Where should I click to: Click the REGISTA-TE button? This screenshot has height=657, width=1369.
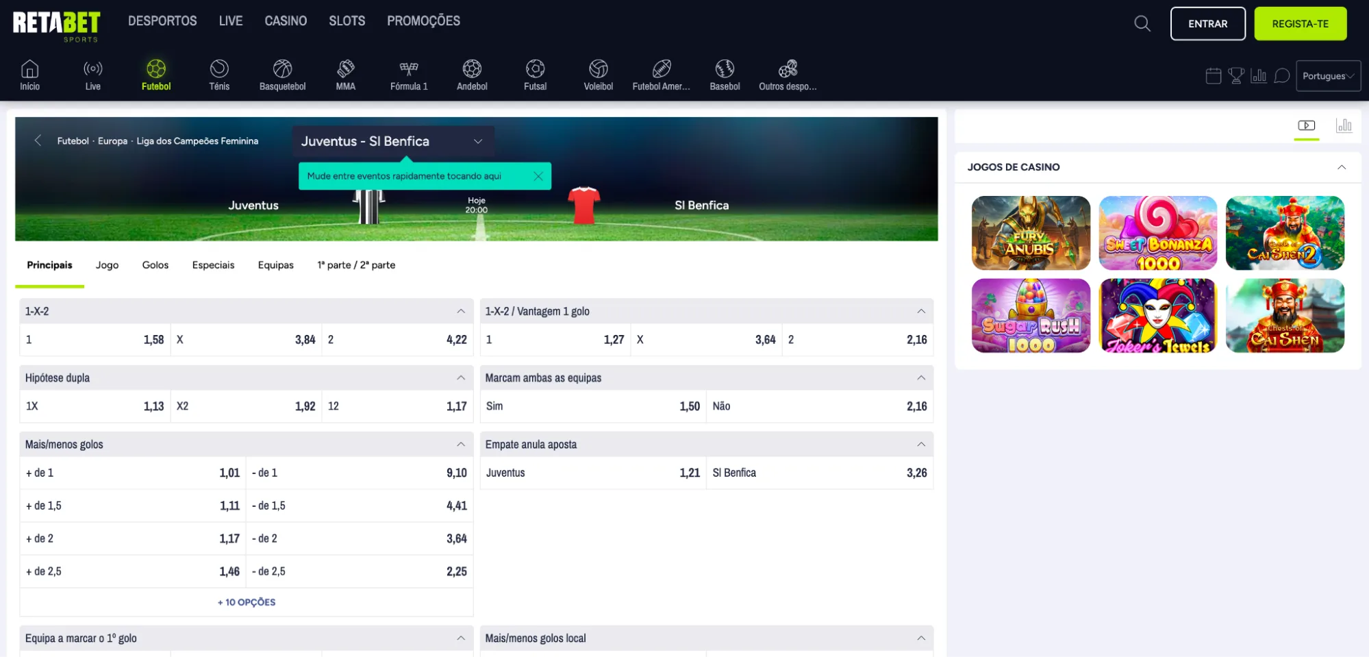[1300, 24]
